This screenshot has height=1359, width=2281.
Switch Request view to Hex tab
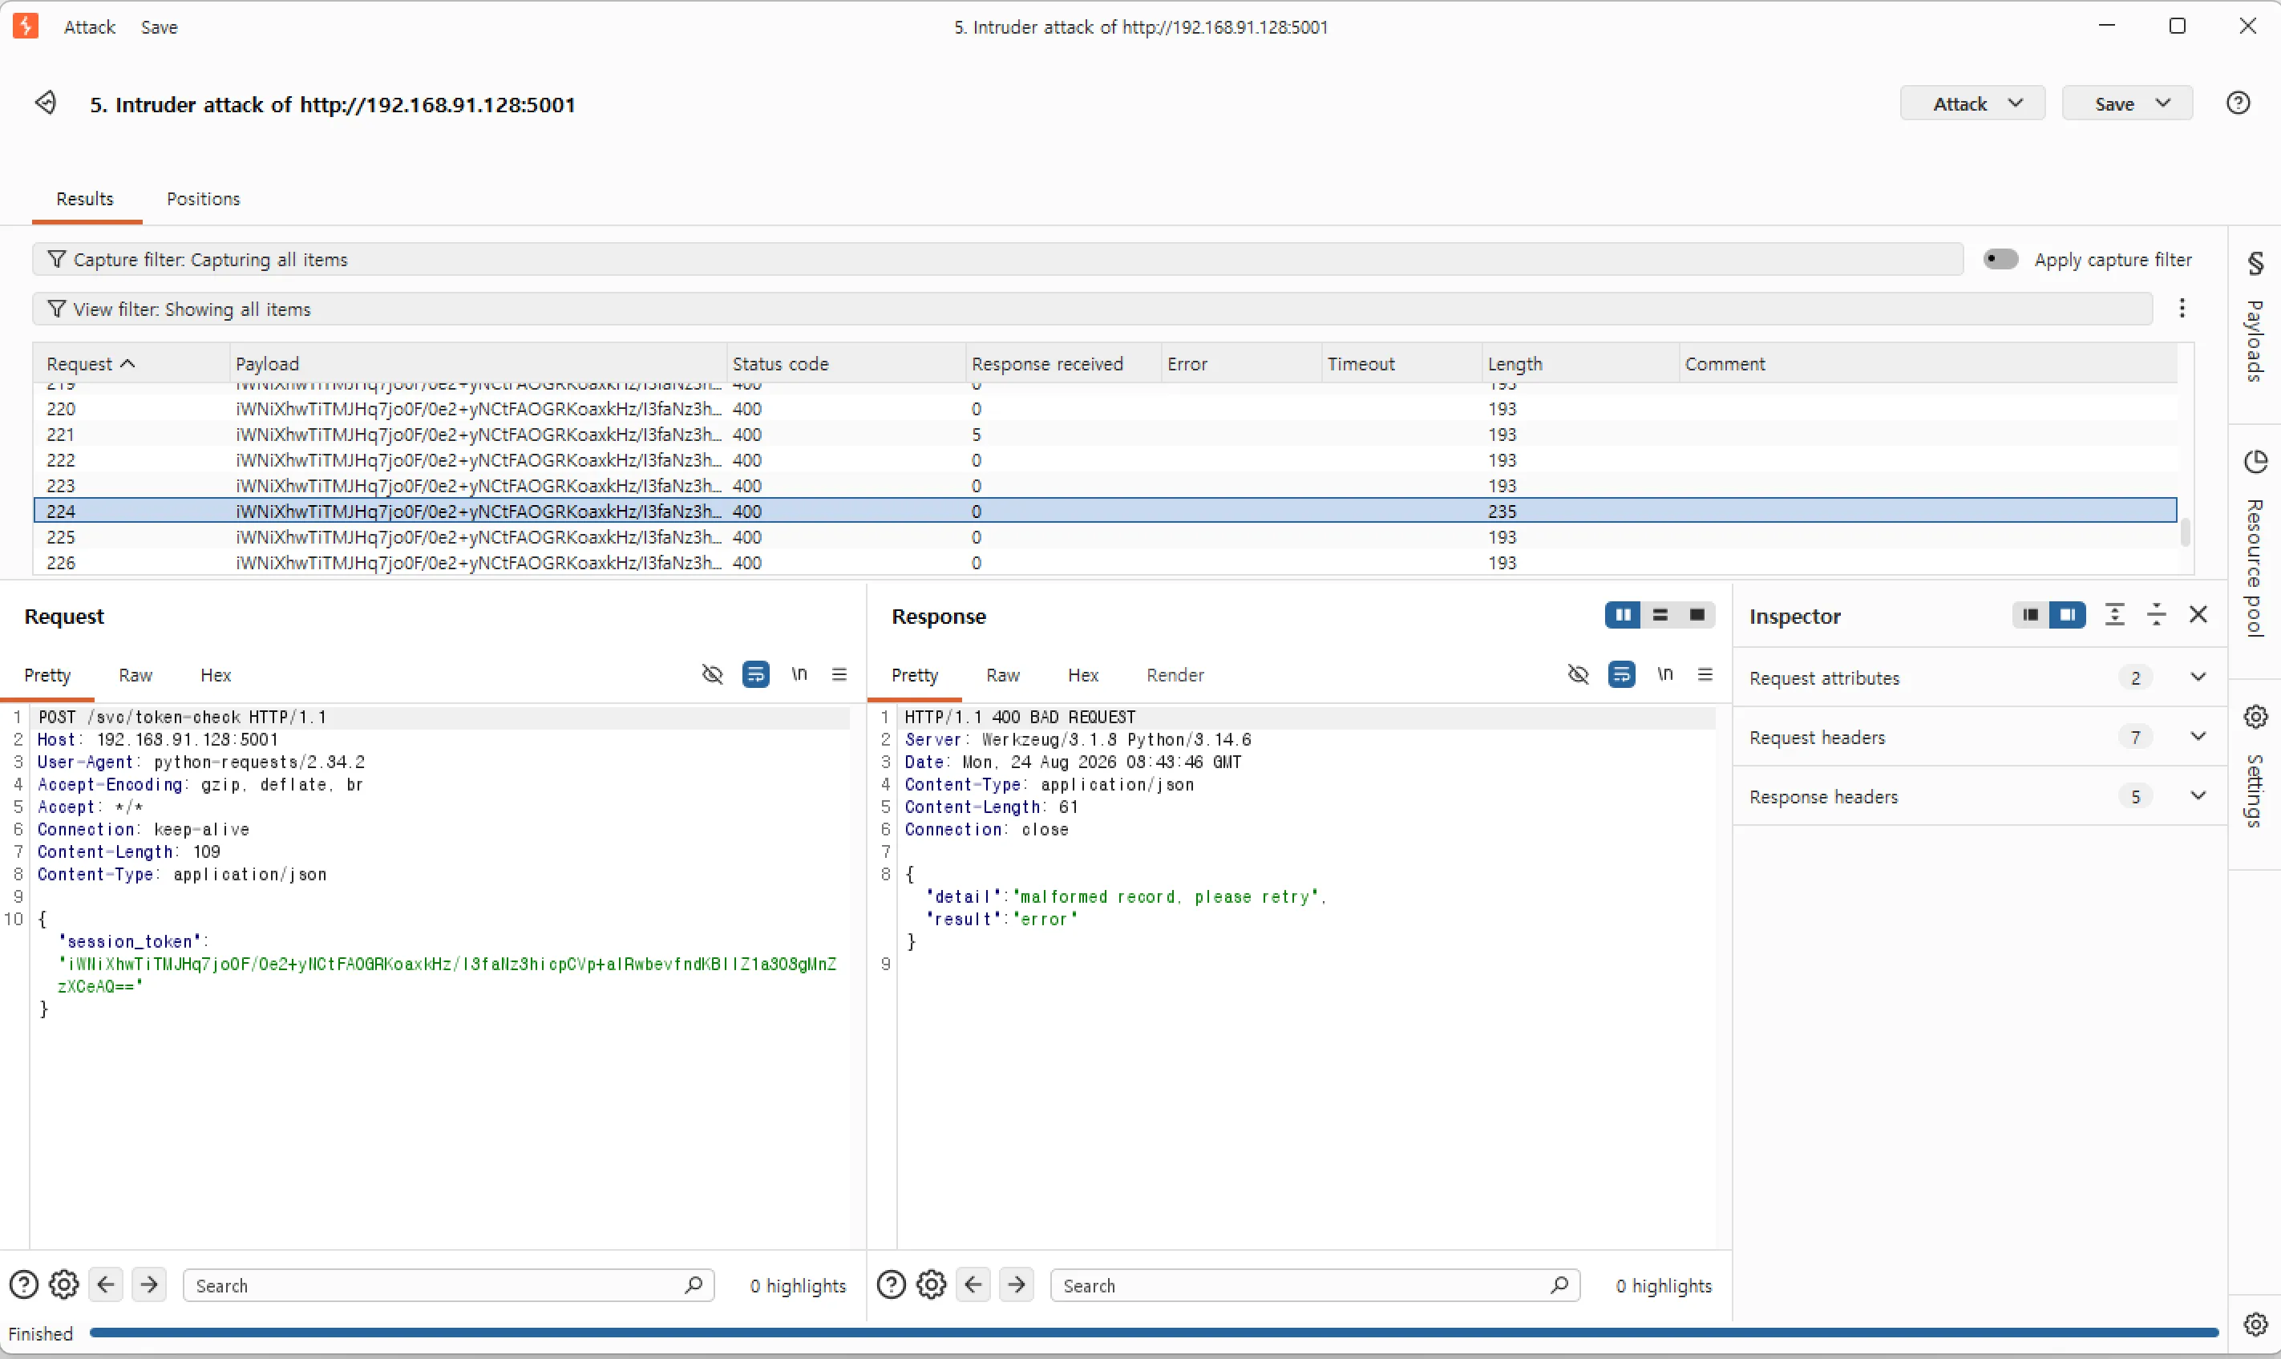[216, 675]
